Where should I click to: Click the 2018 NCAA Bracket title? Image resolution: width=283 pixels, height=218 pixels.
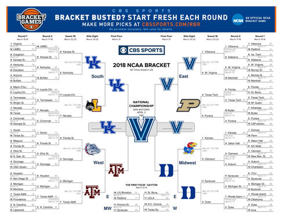point(141,65)
